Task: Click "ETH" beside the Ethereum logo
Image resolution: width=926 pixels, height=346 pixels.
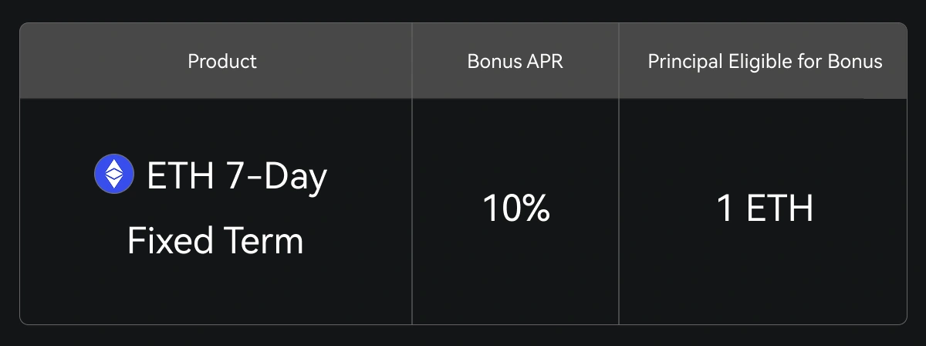Action: coord(180,176)
